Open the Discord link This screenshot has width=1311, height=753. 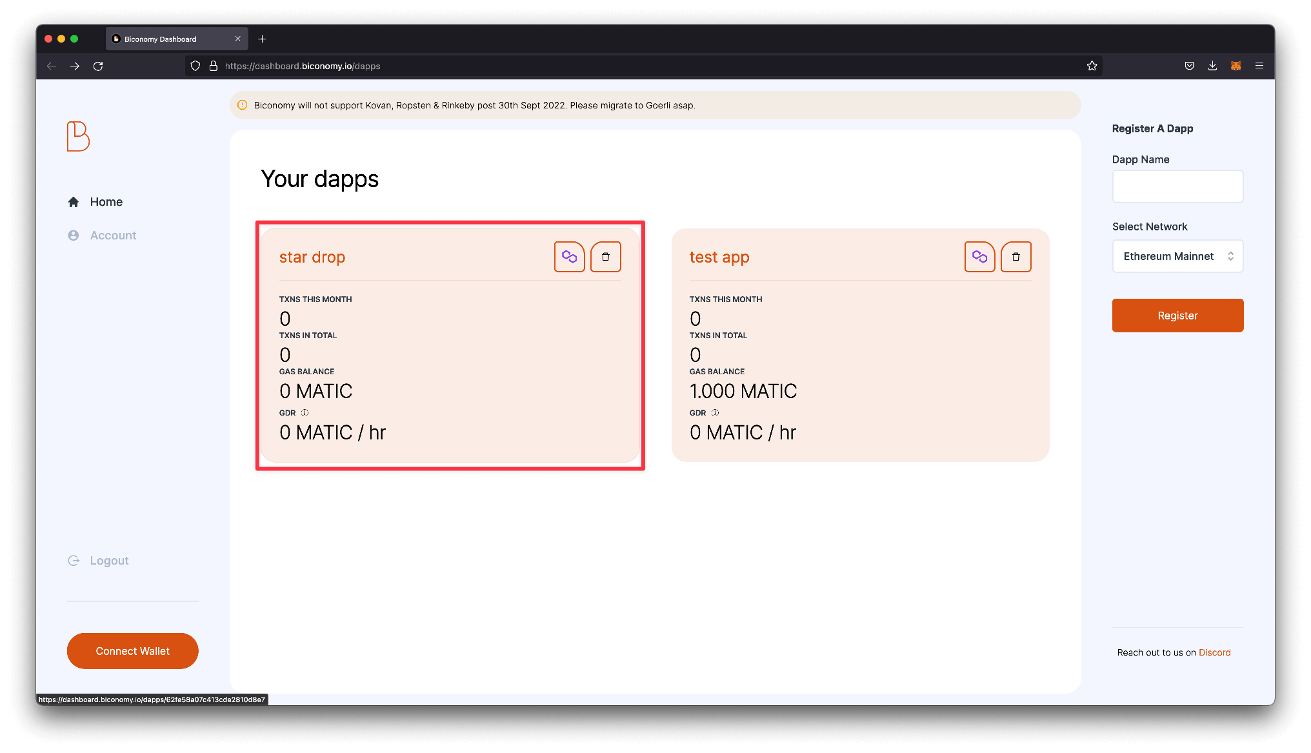(x=1215, y=652)
